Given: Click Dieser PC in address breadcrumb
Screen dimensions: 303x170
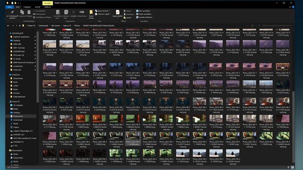Looking at the screenshot, I should pyautogui.click(x=31, y=25).
